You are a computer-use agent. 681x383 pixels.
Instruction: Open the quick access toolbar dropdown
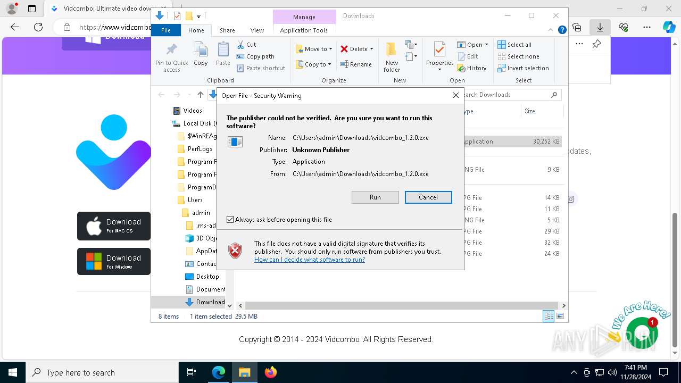coord(198,16)
